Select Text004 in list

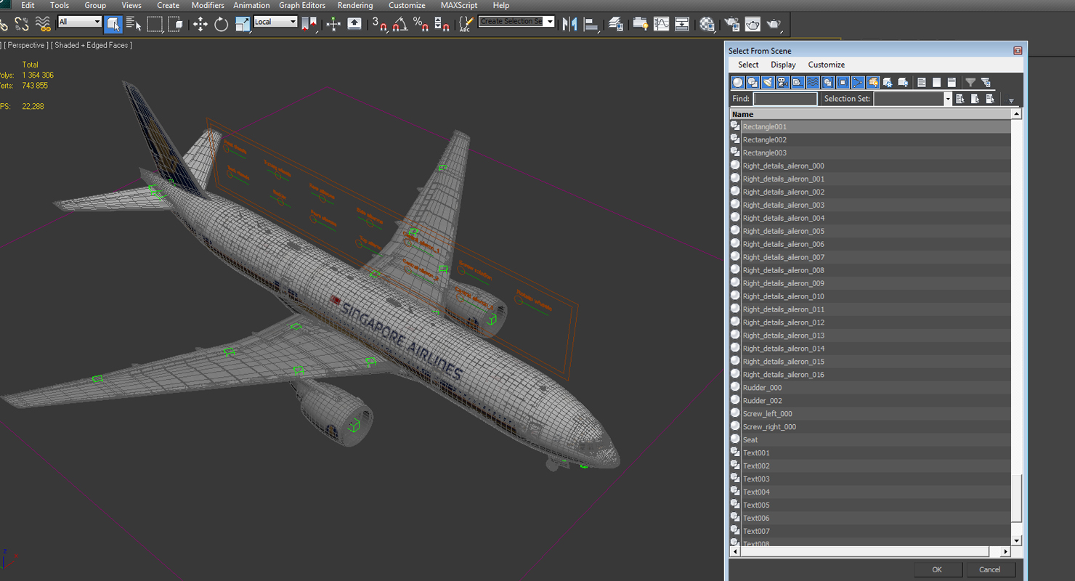point(870,492)
